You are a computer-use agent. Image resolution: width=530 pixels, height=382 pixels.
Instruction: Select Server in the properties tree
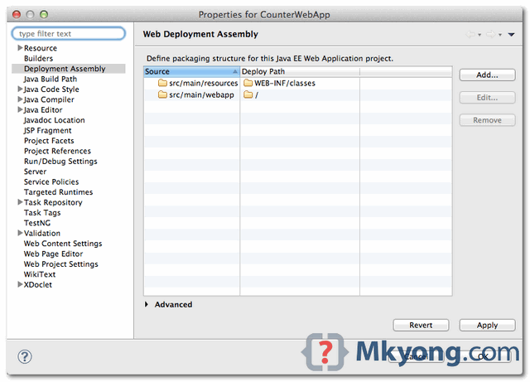coord(35,172)
